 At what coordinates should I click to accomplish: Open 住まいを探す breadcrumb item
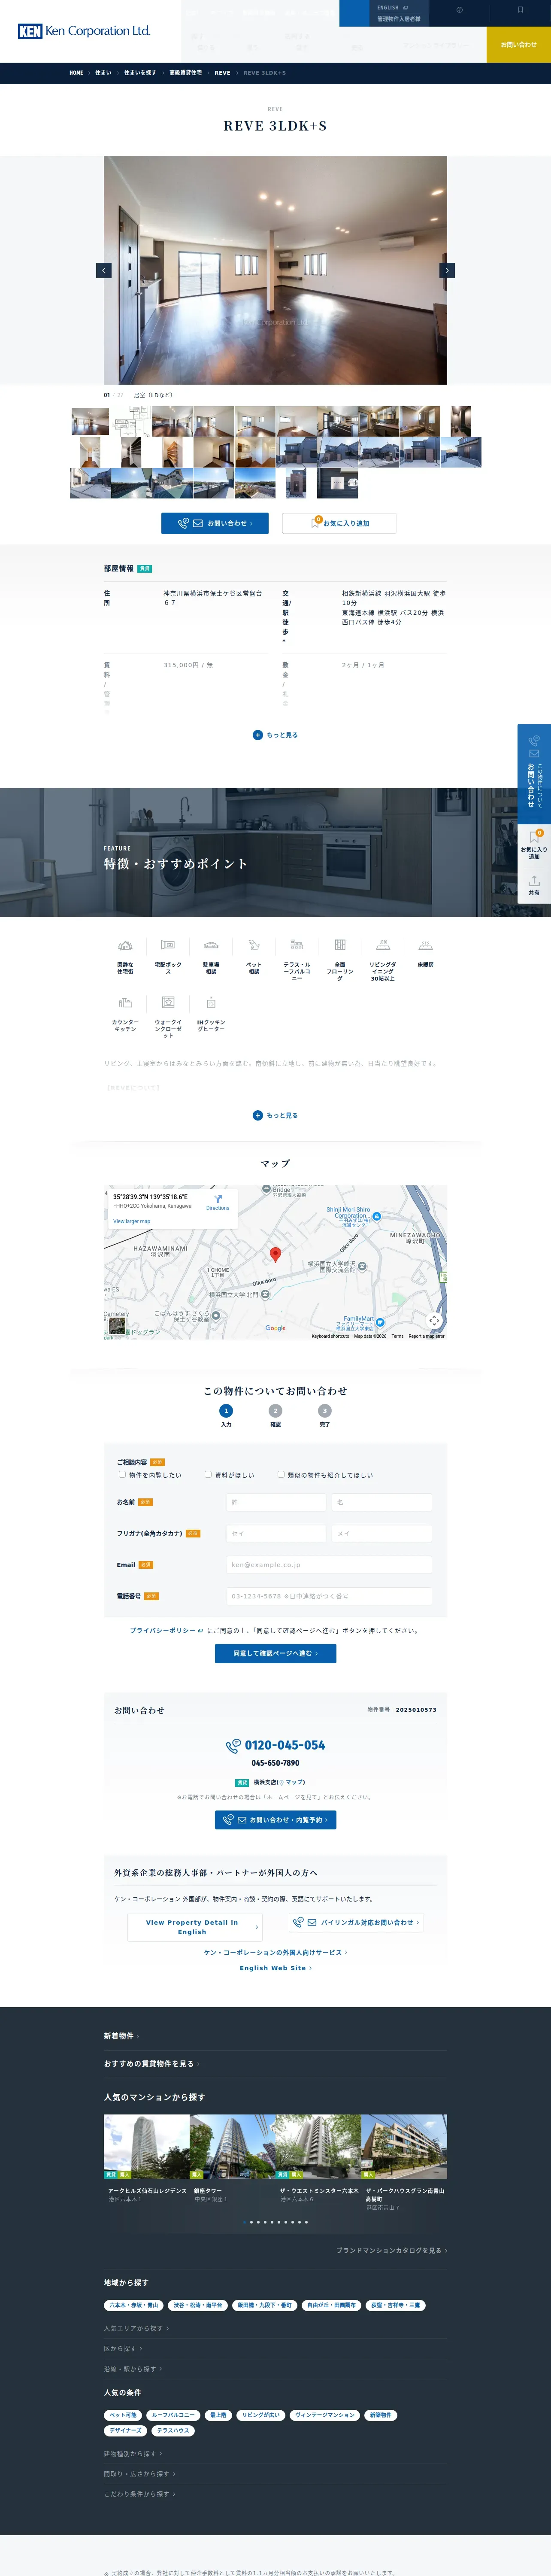click(140, 73)
